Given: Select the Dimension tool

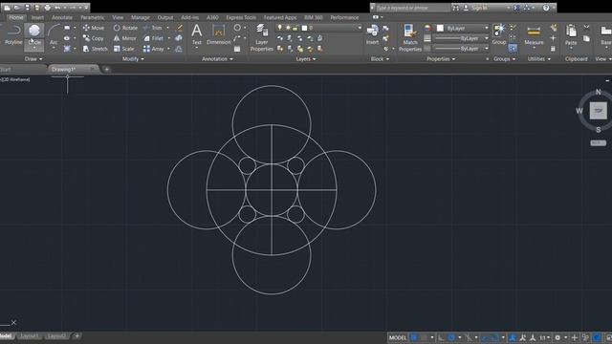Looking at the screenshot, I should pos(219,34).
